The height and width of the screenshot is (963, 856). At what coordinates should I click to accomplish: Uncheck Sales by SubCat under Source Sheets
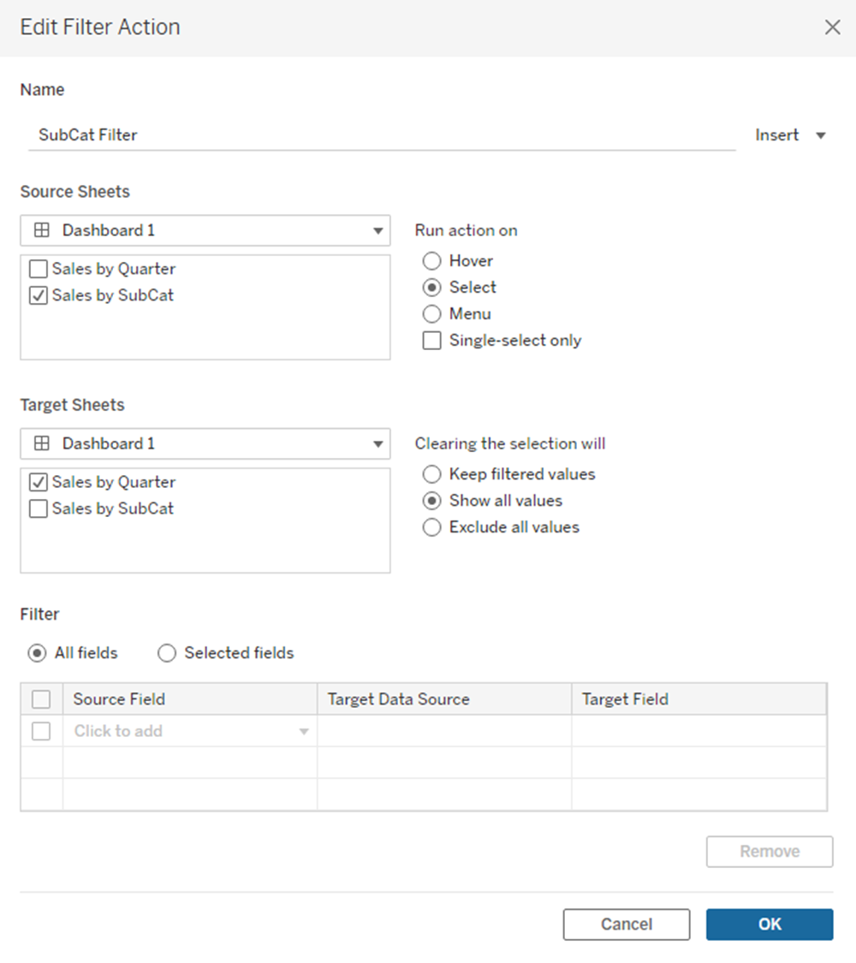(38, 294)
